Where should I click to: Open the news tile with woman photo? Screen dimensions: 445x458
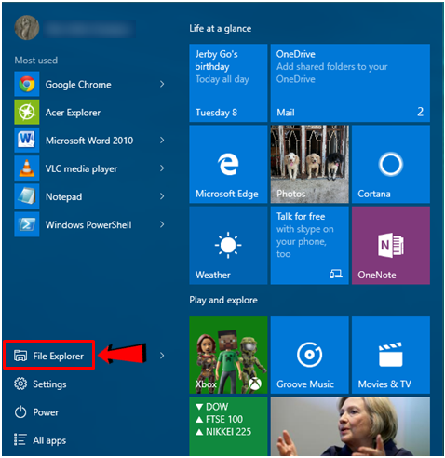[350, 426]
